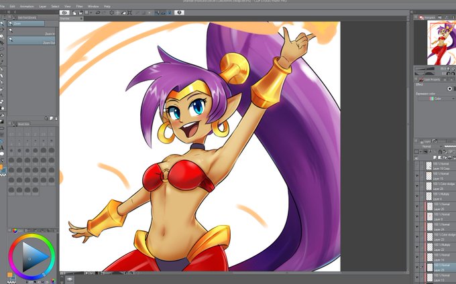456x284 pixels.
Task: Click the Navigator zoom in icon
Action: click(x=453, y=68)
